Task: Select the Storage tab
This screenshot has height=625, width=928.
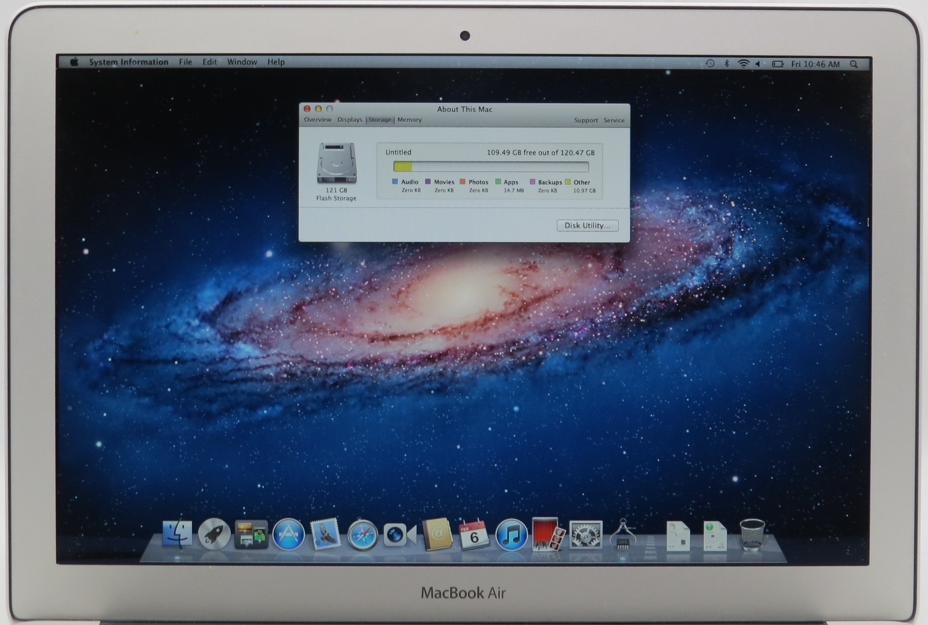Action: point(380,120)
